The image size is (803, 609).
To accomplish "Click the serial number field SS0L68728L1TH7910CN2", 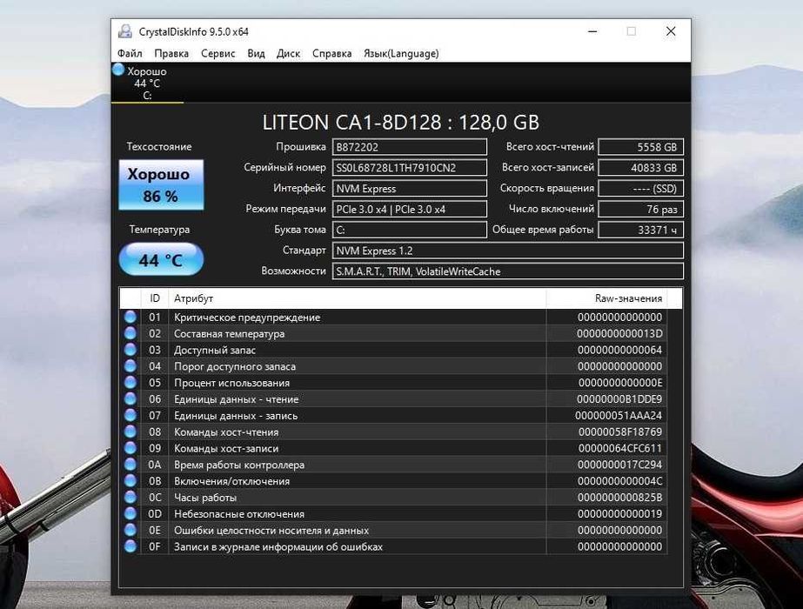I will point(409,168).
